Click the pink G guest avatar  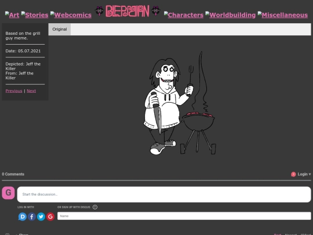(8, 193)
